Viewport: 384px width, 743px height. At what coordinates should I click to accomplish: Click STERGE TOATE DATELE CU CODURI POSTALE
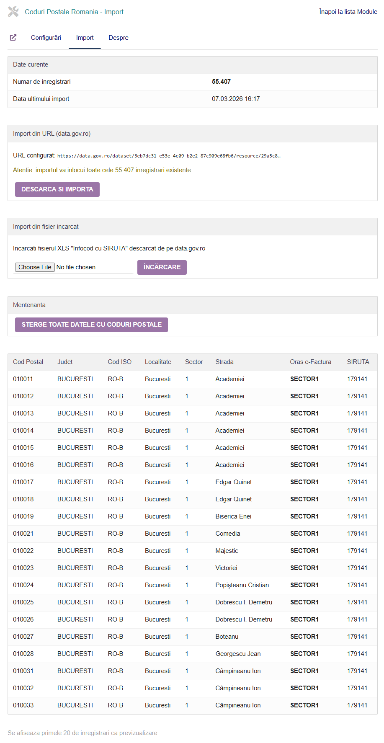[91, 325]
